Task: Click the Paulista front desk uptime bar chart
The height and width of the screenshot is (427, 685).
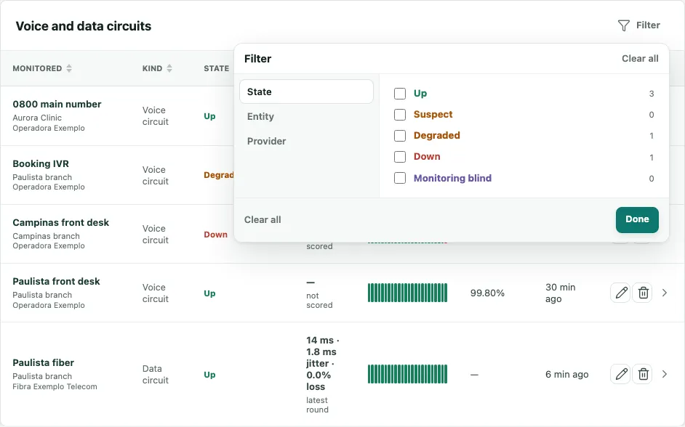Action: pyautogui.click(x=407, y=293)
